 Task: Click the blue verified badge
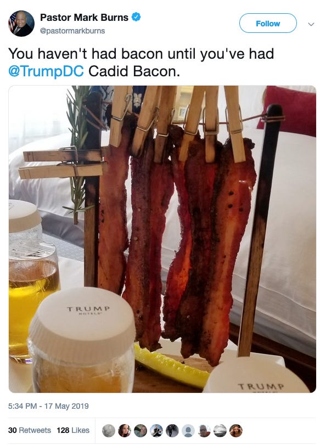(x=136, y=17)
